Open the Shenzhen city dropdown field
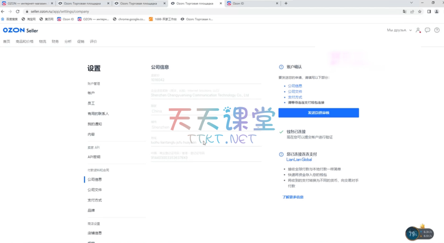 [x=206, y=127]
